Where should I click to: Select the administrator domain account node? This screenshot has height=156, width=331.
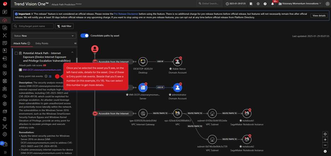[178, 88]
